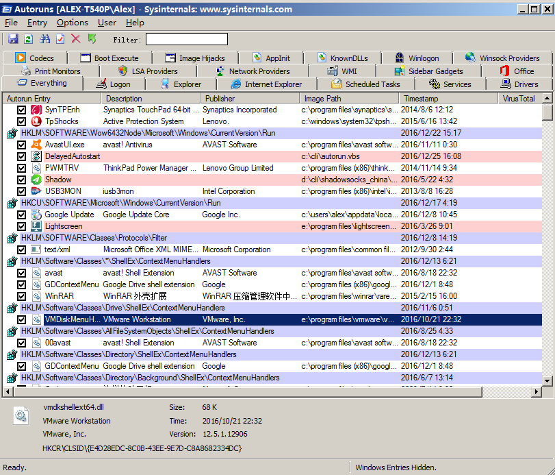Select the GDContextMenu row under *\ShellEx
The image size is (555, 475).
272,284
